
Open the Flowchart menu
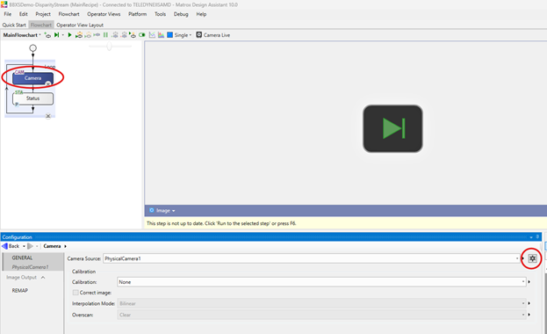[x=68, y=14]
